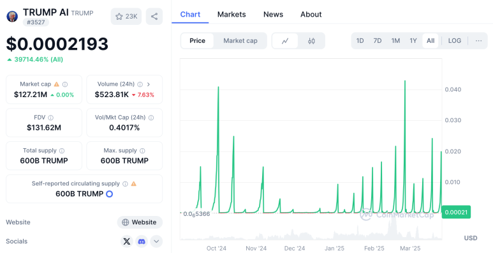Open the chart more options ellipsis
The height and width of the screenshot is (253, 493).
click(478, 41)
